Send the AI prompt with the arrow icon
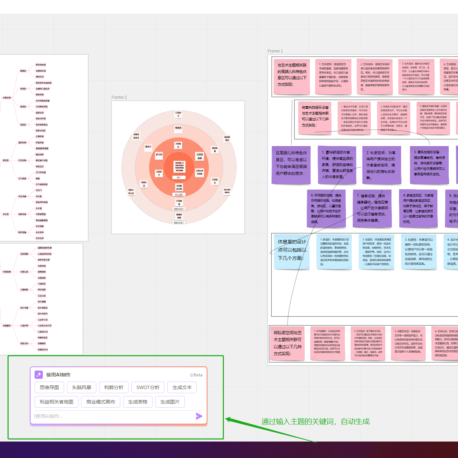458x458 pixels. pyautogui.click(x=199, y=416)
